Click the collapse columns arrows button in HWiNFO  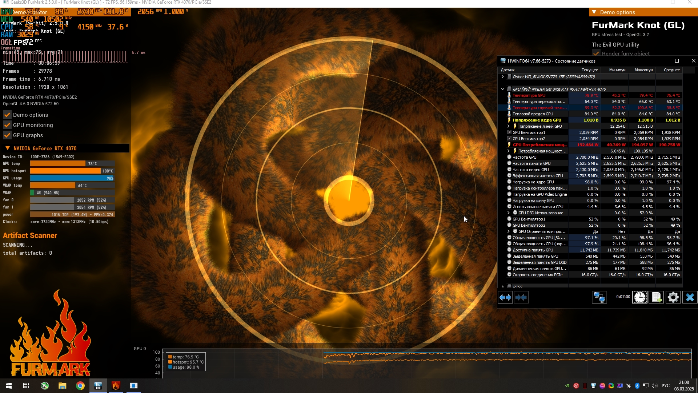tap(521, 297)
